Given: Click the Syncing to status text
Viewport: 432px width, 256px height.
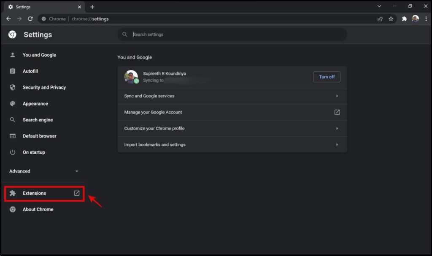Looking at the screenshot, I should tap(153, 80).
